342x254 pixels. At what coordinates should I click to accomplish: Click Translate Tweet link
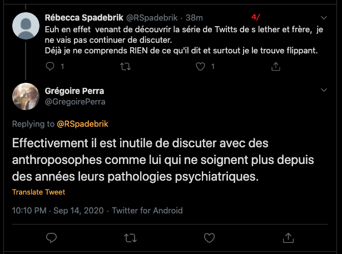[x=38, y=192]
